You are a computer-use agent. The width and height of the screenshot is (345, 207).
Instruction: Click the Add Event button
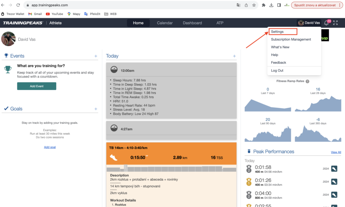pyautogui.click(x=37, y=86)
